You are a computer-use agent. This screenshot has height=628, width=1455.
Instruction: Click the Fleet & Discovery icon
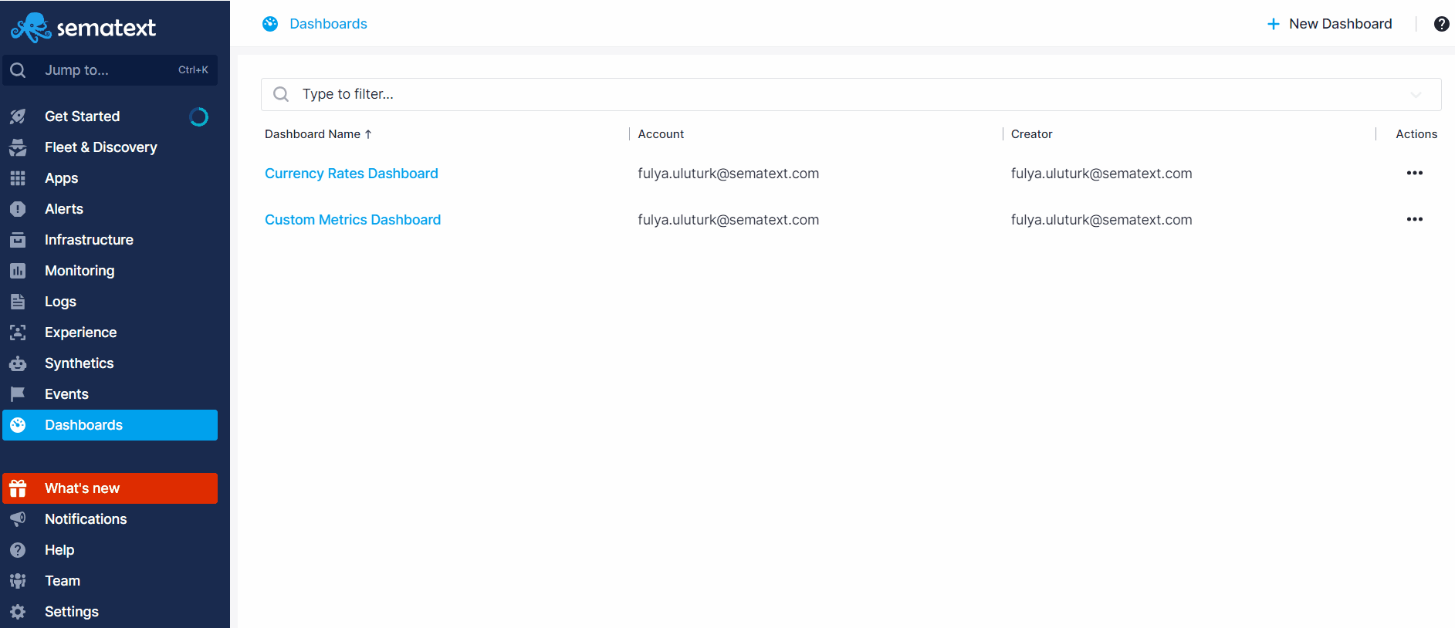pyautogui.click(x=18, y=147)
